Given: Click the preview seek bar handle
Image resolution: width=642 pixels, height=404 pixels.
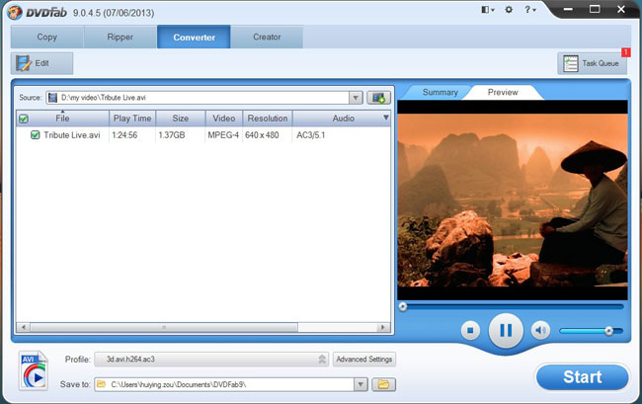Looking at the screenshot, I should pyautogui.click(x=403, y=306).
